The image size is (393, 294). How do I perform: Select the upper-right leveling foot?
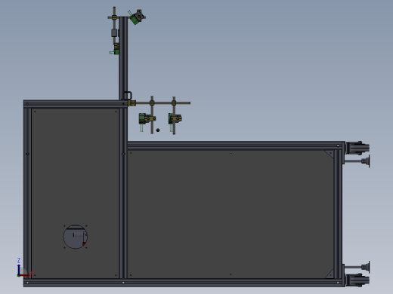click(357, 161)
